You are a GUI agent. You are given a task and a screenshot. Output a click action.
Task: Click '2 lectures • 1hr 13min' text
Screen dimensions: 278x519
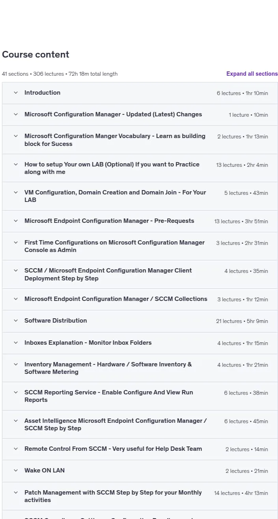coord(243,136)
